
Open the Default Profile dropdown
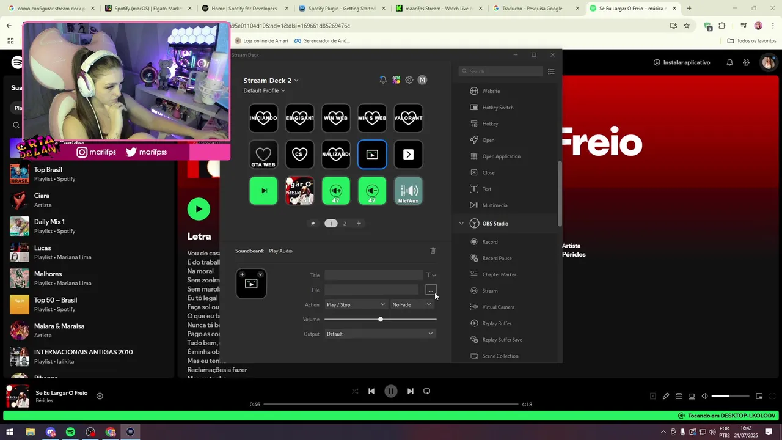click(x=264, y=90)
